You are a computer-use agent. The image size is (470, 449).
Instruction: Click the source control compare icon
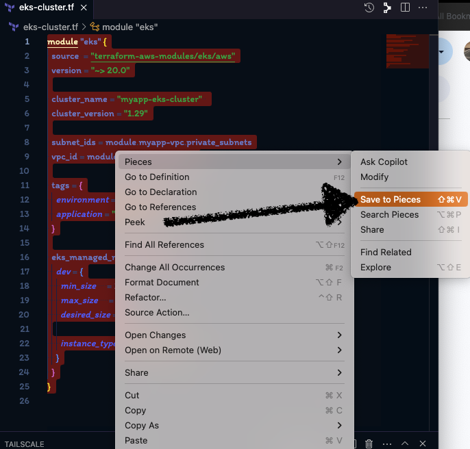pos(387,8)
